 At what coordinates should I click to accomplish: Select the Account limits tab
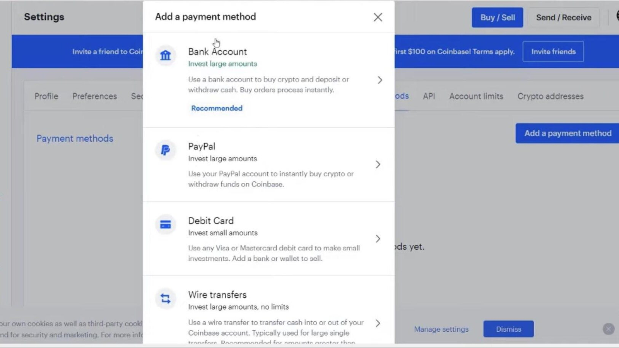476,96
